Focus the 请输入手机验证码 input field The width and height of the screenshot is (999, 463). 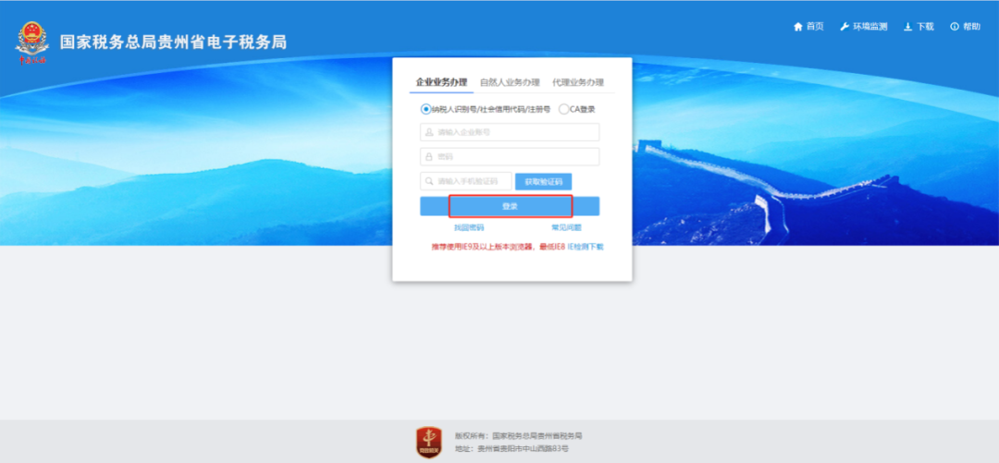[465, 181]
